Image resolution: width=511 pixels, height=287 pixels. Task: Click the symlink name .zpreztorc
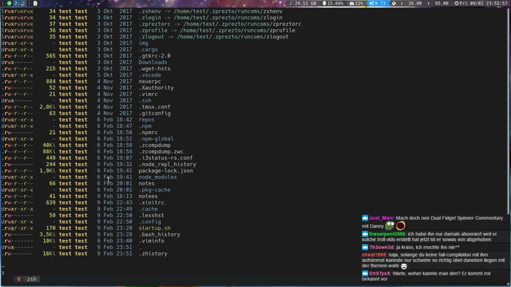(154, 24)
